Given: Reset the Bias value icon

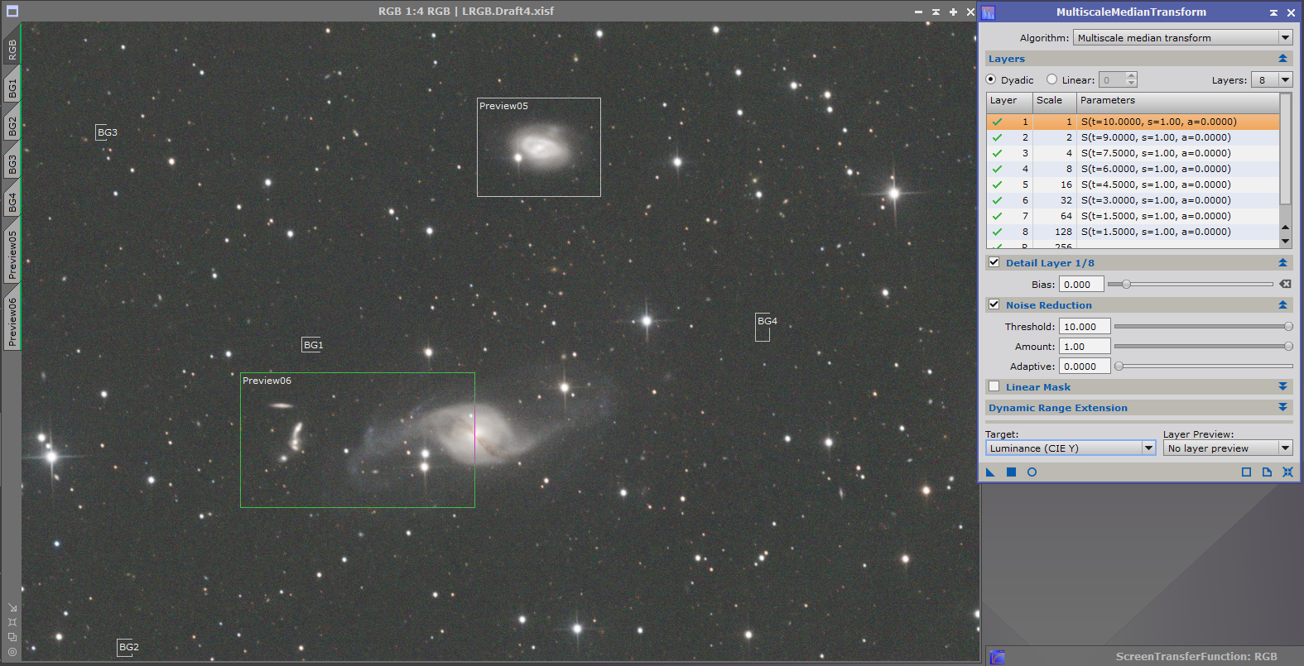Looking at the screenshot, I should pyautogui.click(x=1285, y=284).
